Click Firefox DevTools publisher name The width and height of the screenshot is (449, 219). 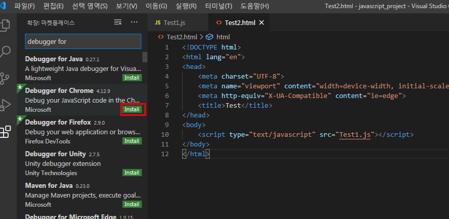(47, 141)
